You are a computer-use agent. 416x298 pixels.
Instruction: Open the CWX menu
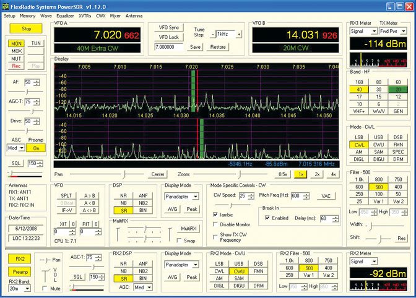[100, 16]
